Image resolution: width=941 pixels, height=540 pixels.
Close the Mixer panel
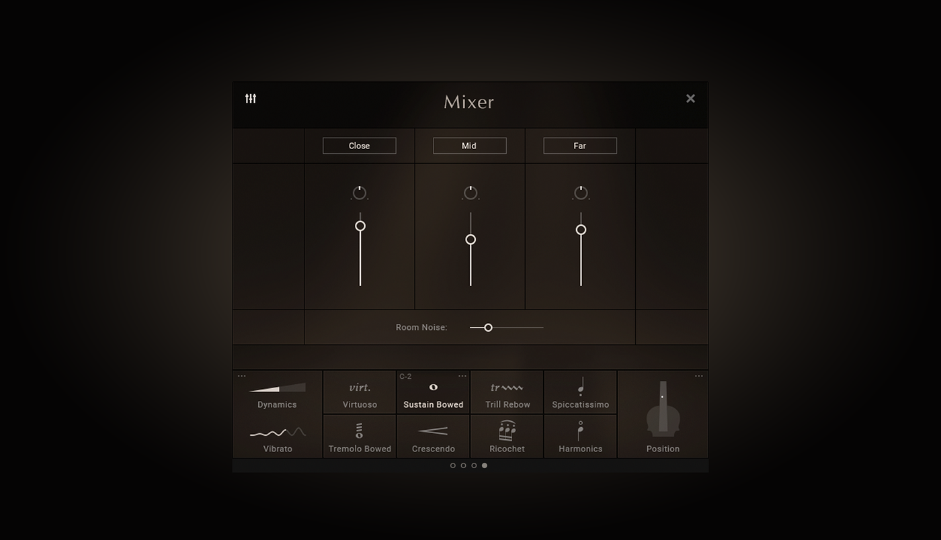click(x=690, y=99)
